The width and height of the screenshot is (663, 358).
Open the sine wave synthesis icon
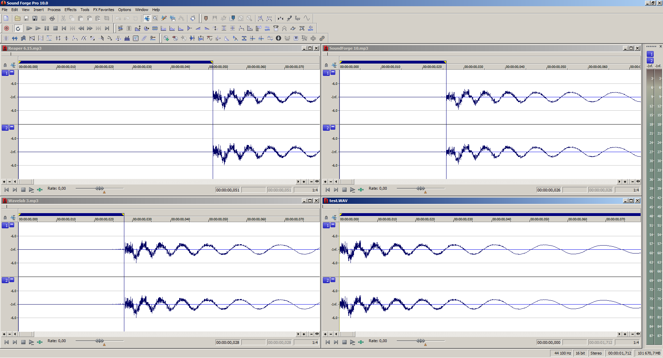307,18
